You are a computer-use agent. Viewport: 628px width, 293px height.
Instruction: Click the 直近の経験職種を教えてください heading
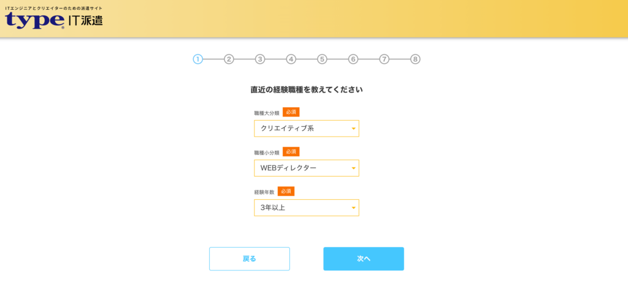tap(307, 89)
